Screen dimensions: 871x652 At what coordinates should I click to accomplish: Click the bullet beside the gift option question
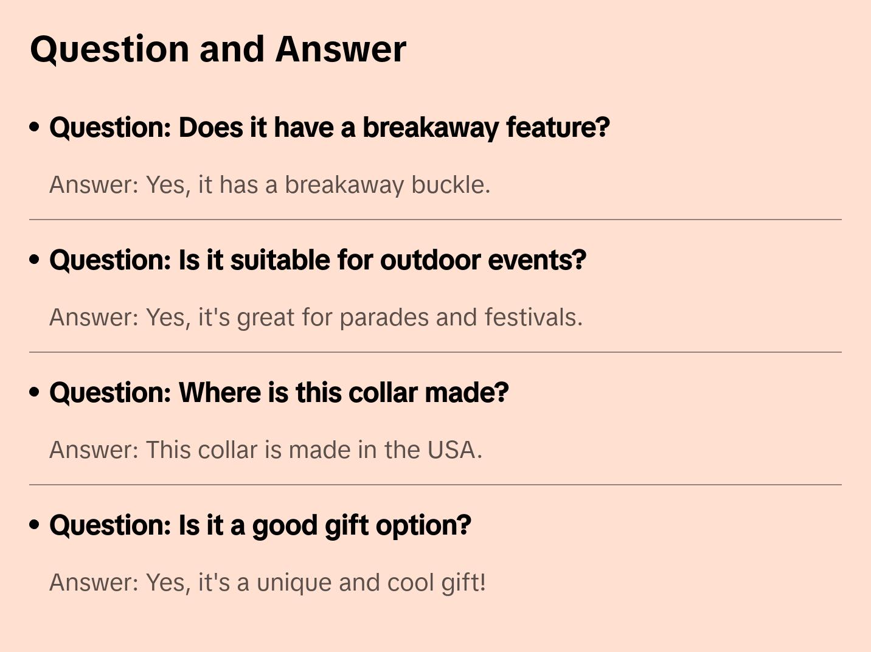(35, 525)
